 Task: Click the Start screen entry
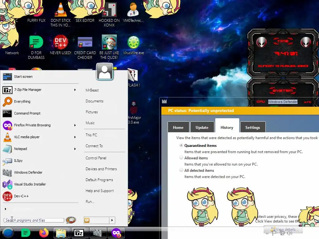pyautogui.click(x=40, y=77)
